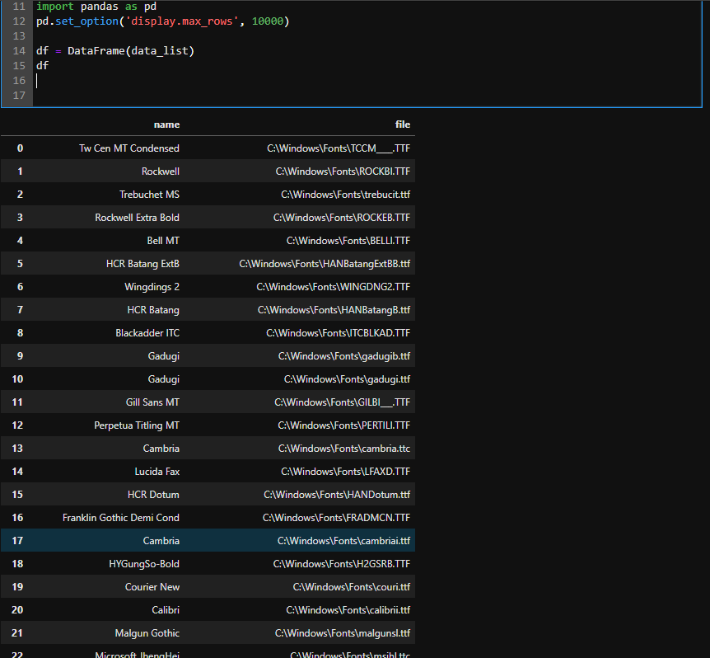
Task: Select path HANBatangExtBB.ttf cell
Action: tap(325, 264)
